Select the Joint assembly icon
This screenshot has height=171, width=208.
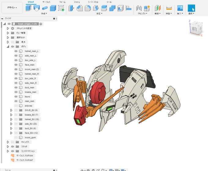click(139, 8)
